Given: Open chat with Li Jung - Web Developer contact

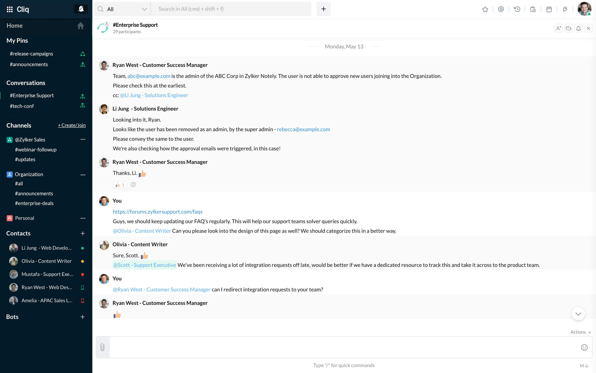Looking at the screenshot, I should point(46,248).
